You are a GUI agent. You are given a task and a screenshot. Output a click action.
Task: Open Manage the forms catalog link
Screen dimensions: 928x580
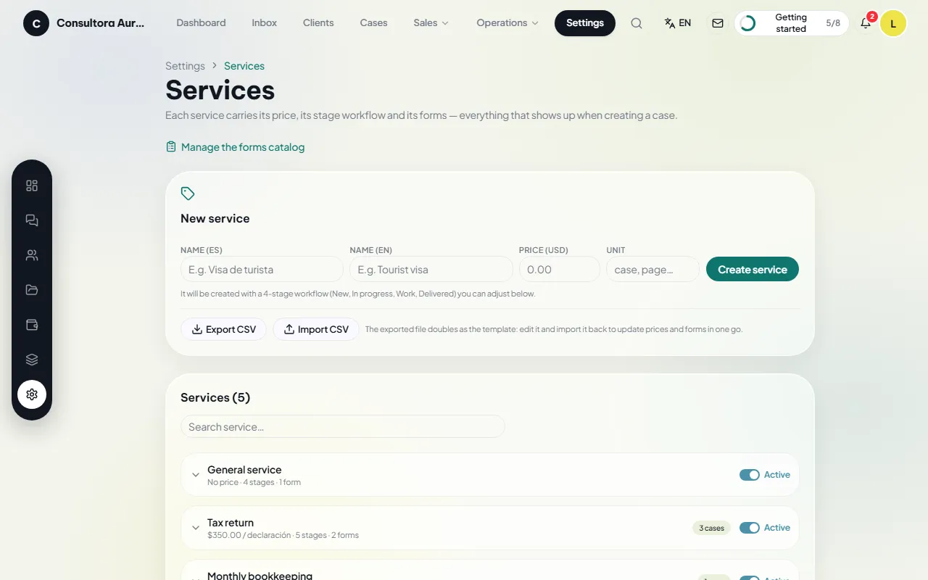tap(235, 147)
